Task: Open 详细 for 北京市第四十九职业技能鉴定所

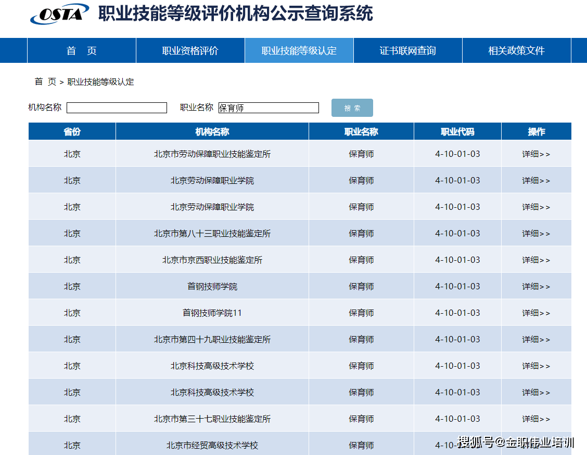Action: (x=536, y=340)
